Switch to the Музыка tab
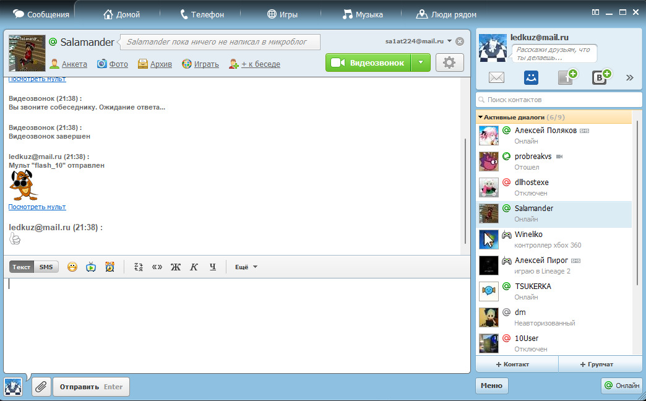This screenshot has height=401, width=646. pyautogui.click(x=363, y=14)
